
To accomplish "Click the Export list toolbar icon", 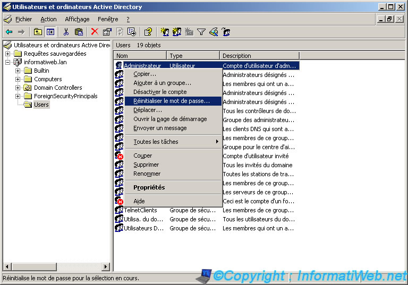I will [x=132, y=32].
